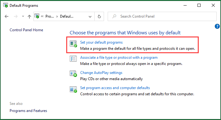Expand the address bar history dropdown
221x120 pixels.
pos(90,17)
